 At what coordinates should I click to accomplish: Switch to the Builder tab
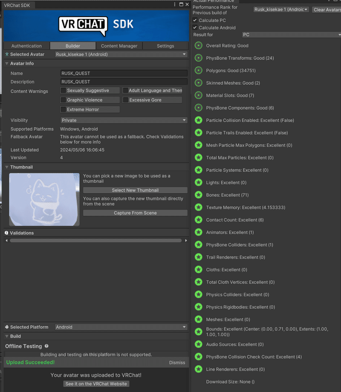[73, 46]
